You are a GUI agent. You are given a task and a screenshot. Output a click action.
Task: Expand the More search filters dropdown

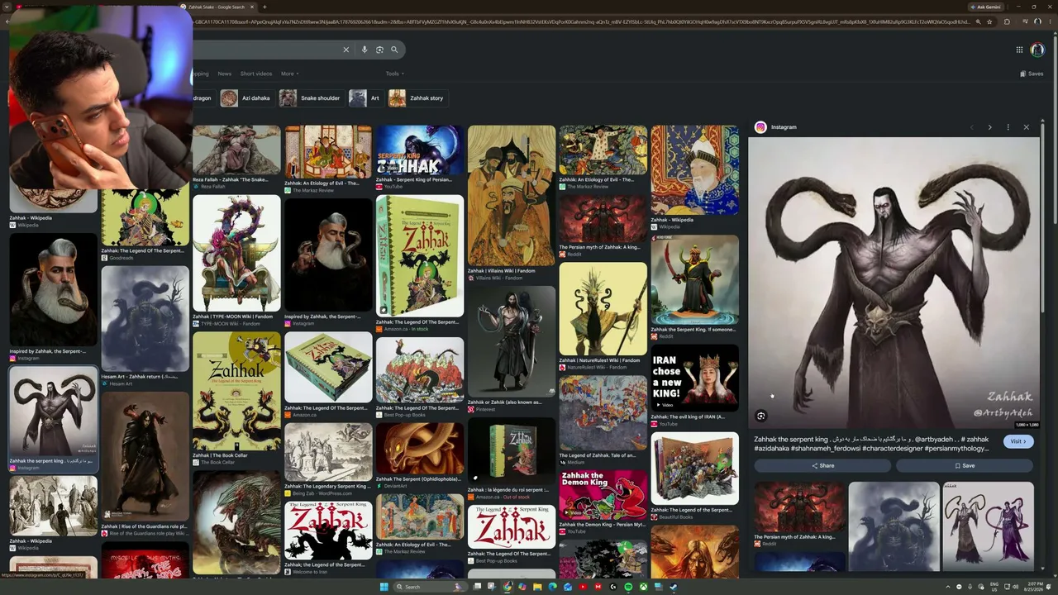tap(289, 74)
